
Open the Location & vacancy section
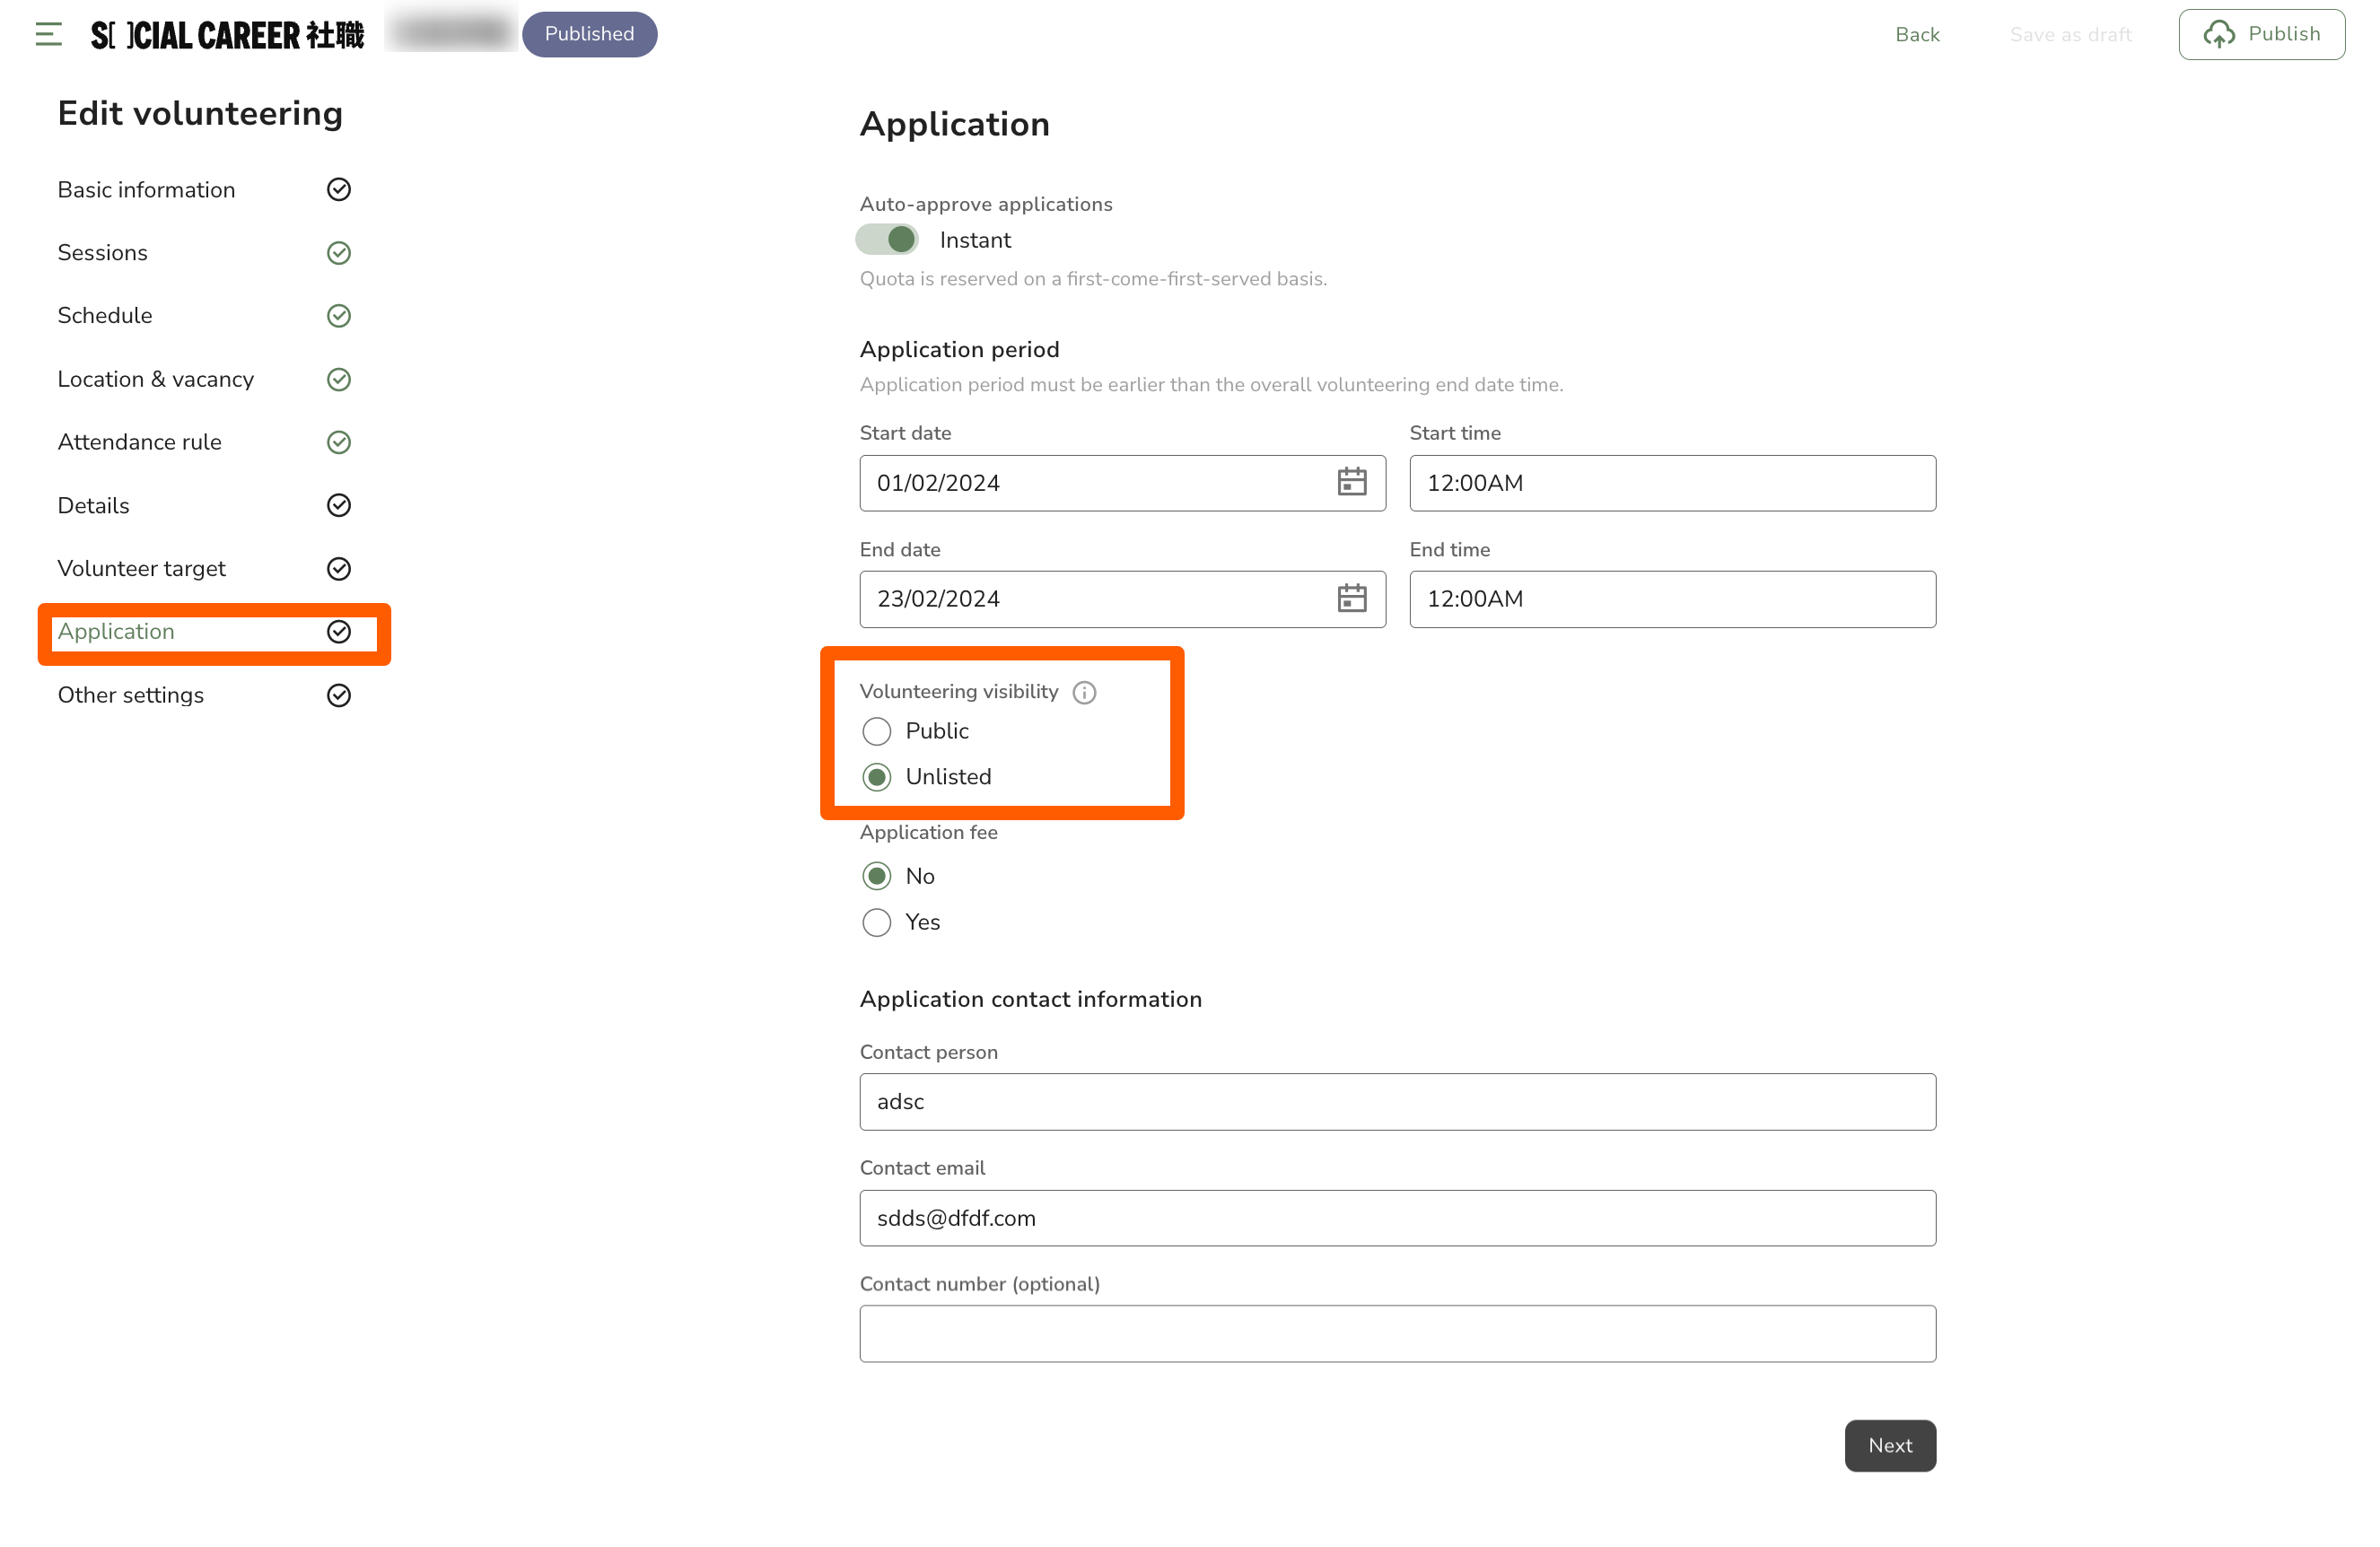tap(155, 379)
